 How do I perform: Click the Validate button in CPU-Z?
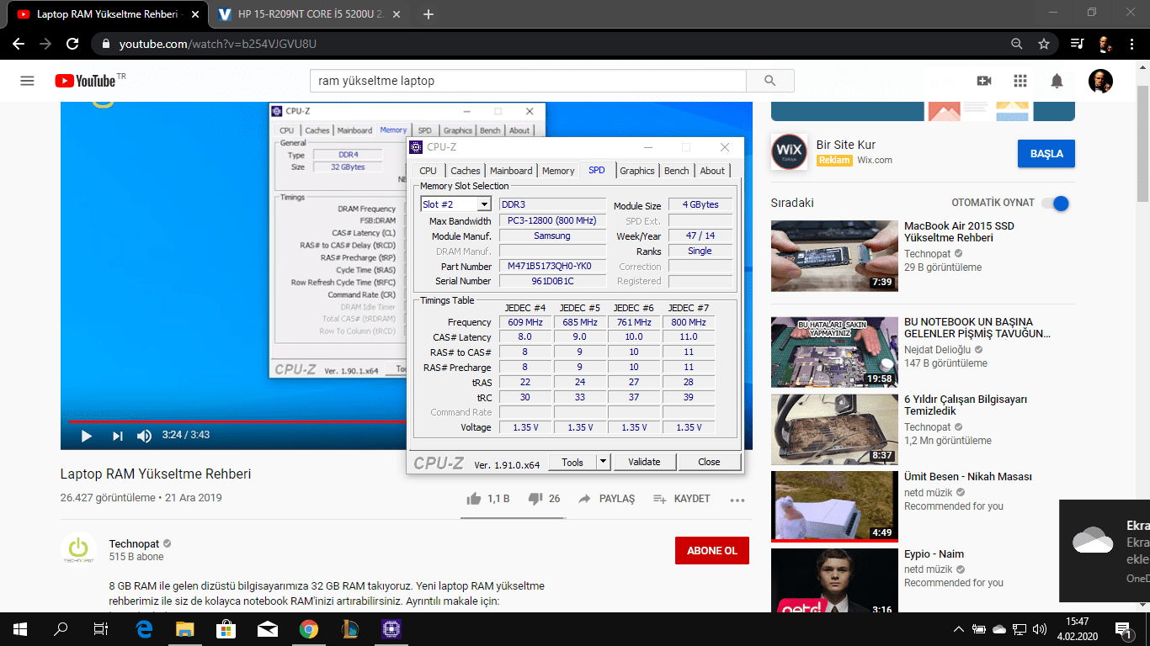tap(644, 462)
